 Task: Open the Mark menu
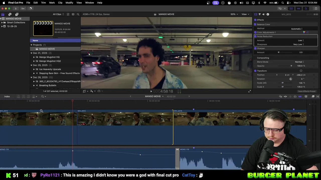click(x=52, y=3)
